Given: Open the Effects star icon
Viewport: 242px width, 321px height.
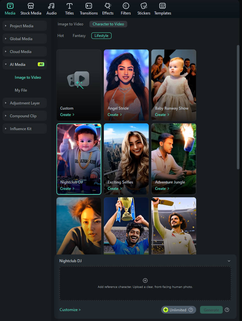Looking at the screenshot, I should (x=108, y=6).
